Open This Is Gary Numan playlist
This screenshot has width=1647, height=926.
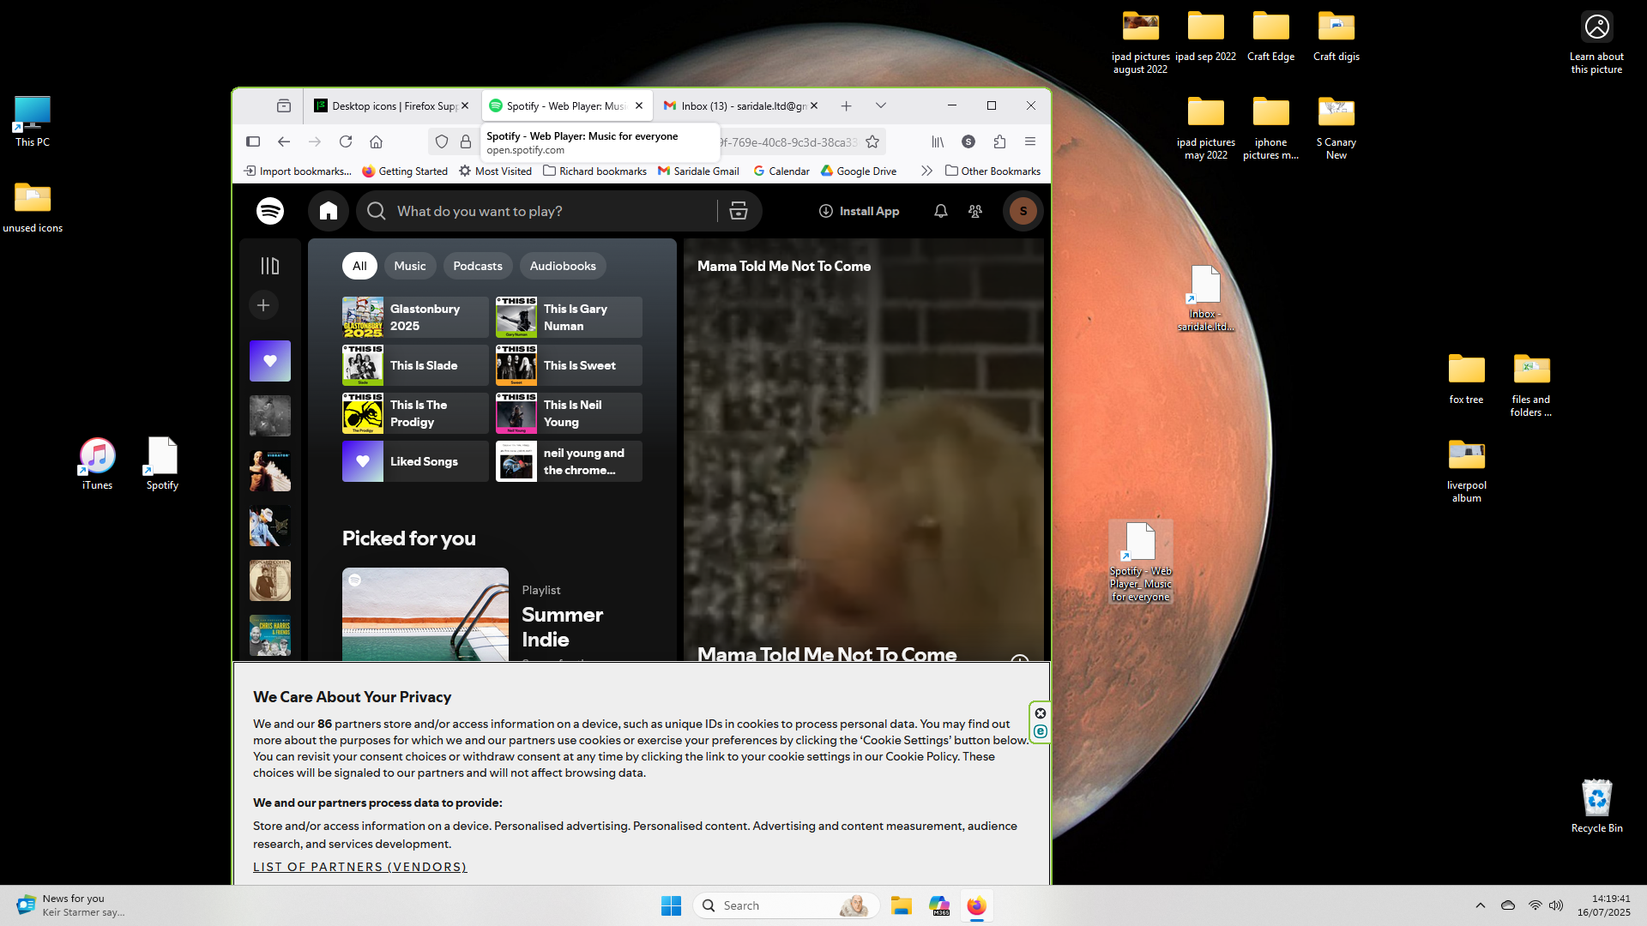569,317
